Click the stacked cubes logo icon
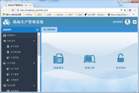 click(7, 22)
